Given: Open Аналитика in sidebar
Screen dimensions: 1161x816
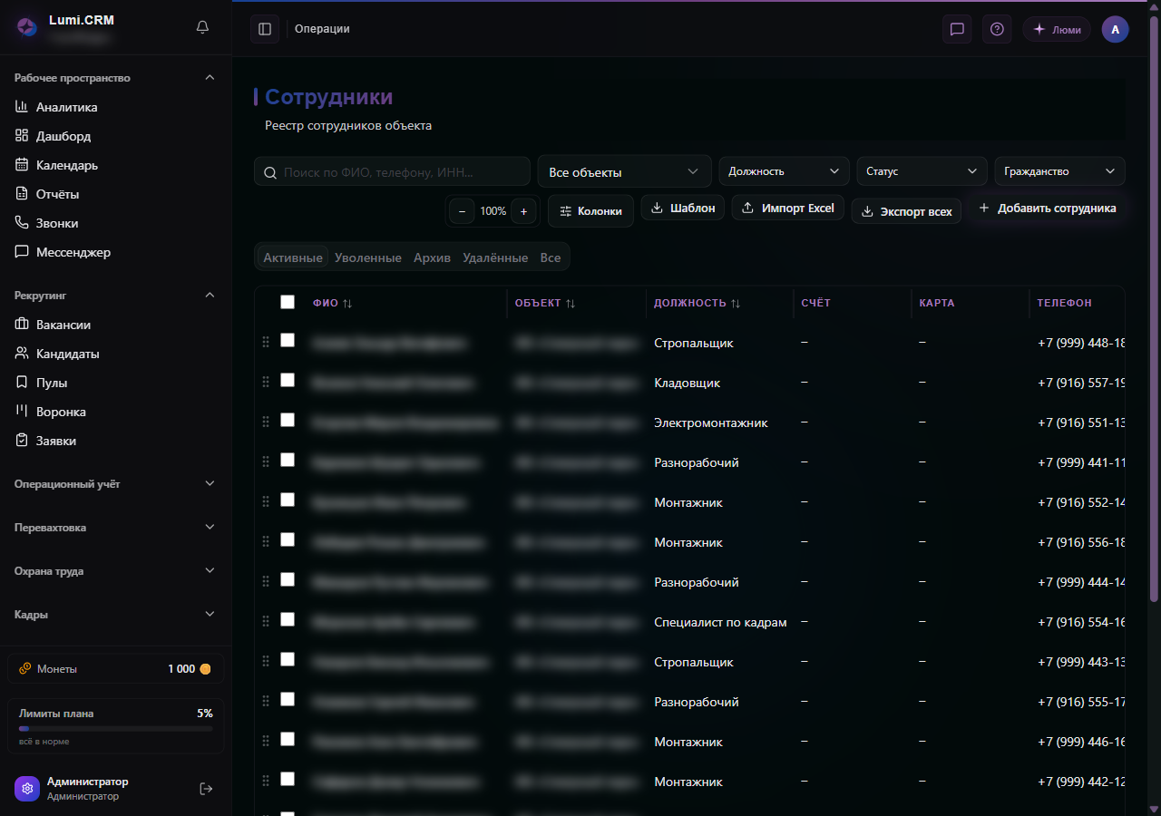Looking at the screenshot, I should [x=116, y=107].
